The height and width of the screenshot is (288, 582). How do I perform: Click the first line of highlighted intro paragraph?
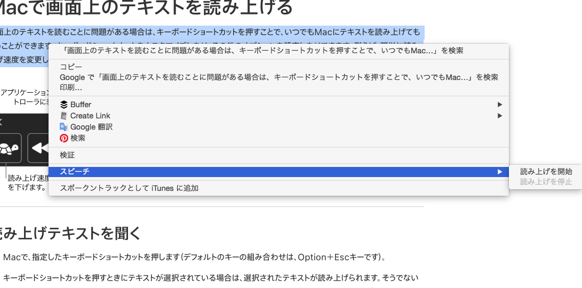pos(210,31)
